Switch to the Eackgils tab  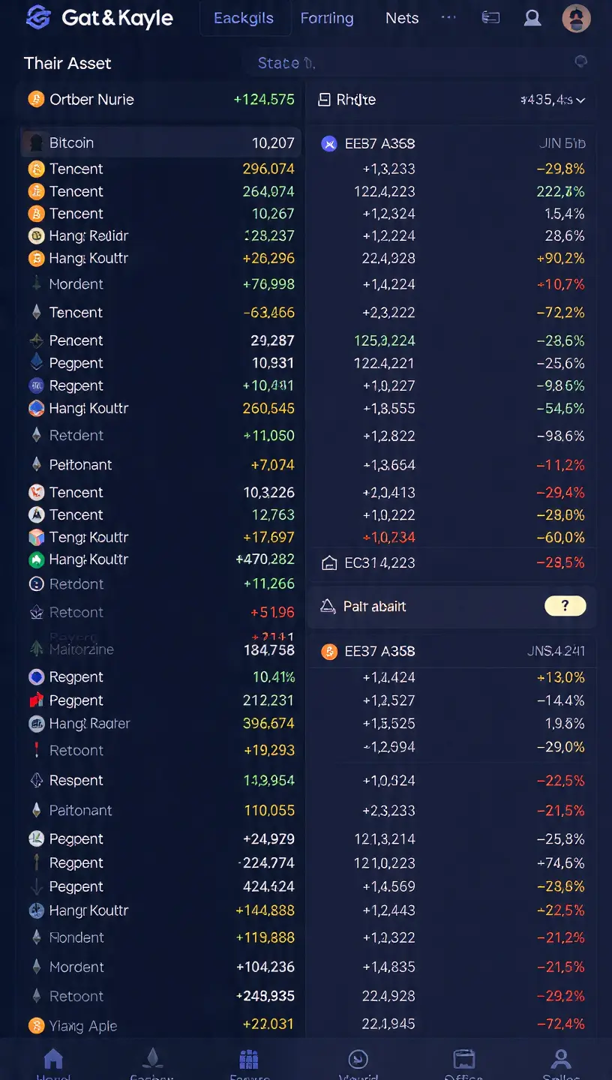pos(244,18)
